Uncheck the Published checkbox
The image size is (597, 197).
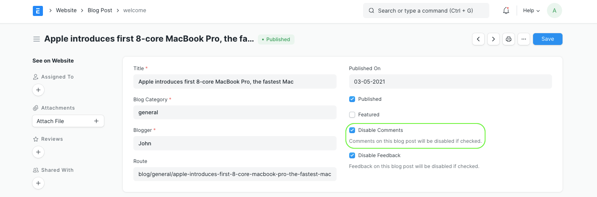point(352,99)
